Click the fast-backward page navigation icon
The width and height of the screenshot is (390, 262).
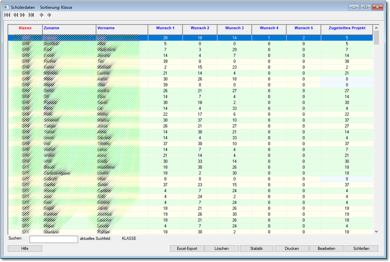pos(15,15)
